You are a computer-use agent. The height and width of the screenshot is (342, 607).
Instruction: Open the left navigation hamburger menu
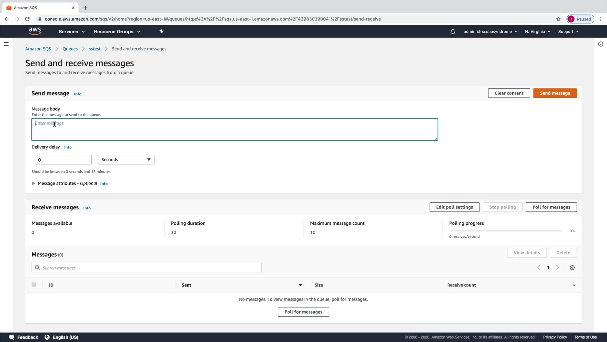point(6,44)
